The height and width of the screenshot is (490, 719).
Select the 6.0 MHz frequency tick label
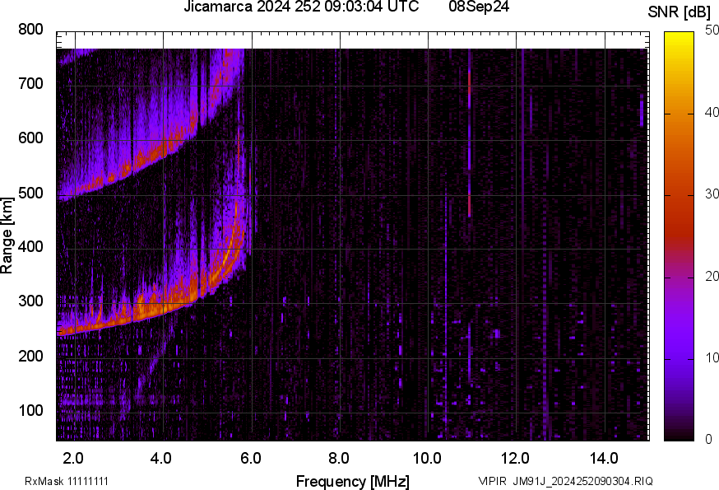click(250, 457)
